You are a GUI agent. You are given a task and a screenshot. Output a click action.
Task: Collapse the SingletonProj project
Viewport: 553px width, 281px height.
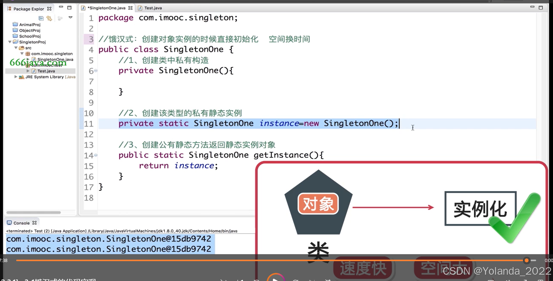coord(10,42)
